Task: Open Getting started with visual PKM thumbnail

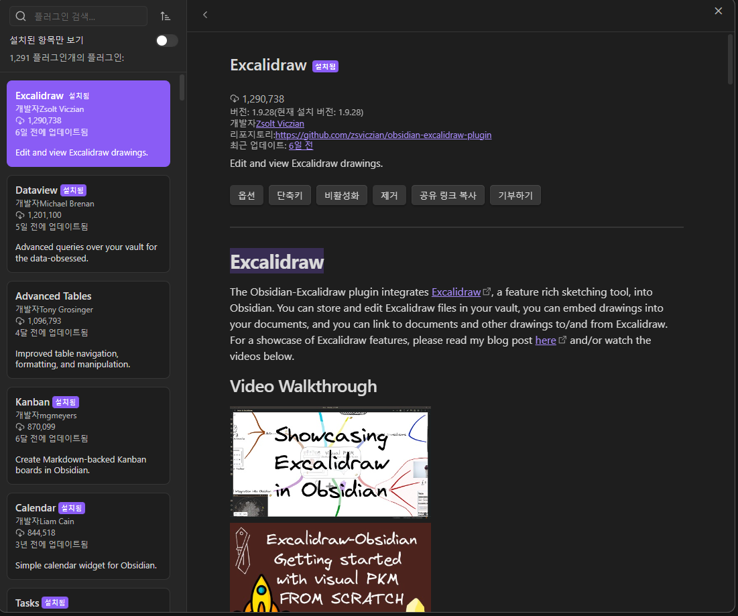Action: click(330, 568)
